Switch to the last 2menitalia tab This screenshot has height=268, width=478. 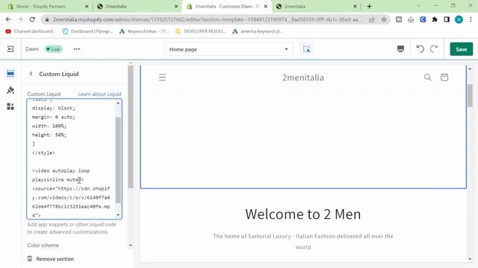pyautogui.click(x=317, y=7)
